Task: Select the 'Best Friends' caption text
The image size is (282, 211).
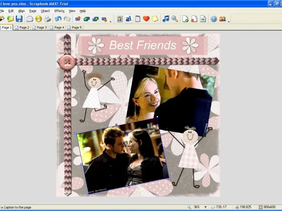Action: coord(143,45)
